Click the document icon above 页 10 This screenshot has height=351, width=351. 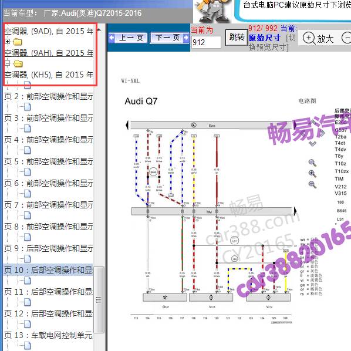tap(28, 259)
